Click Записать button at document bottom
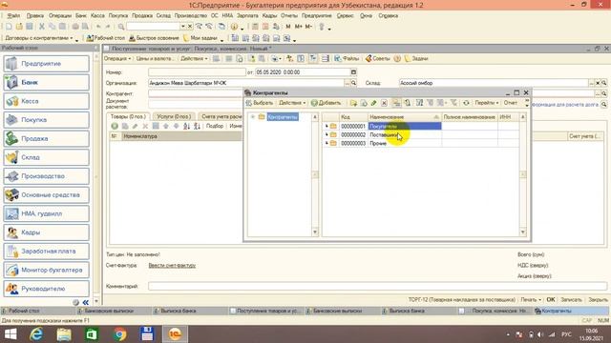The height and width of the screenshot is (343, 611). [x=571, y=300]
